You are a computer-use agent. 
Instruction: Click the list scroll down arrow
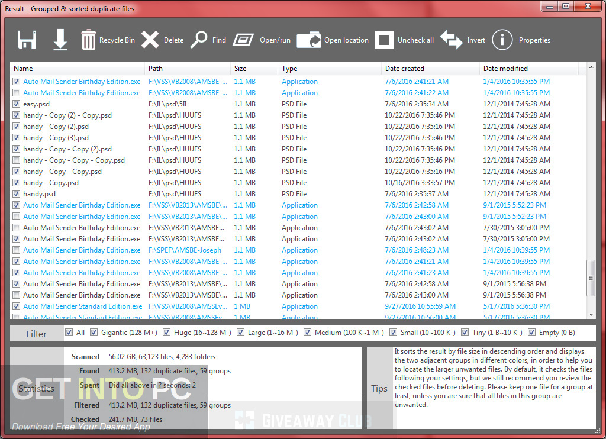pos(591,315)
